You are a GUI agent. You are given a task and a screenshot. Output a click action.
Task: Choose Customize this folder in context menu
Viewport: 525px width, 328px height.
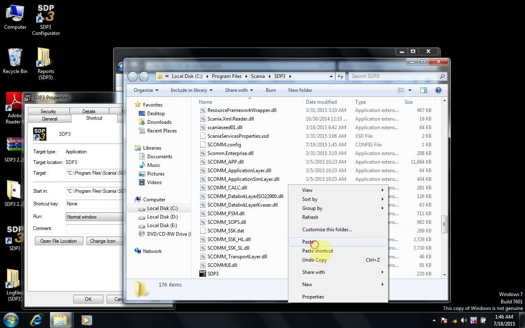338,230
